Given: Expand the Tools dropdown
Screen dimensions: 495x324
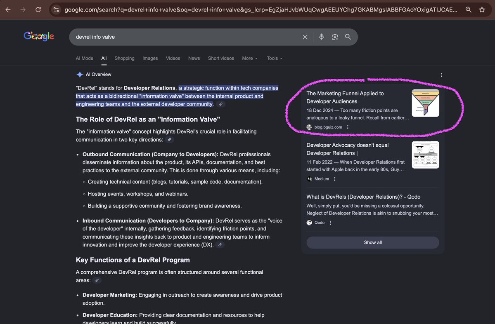Looking at the screenshot, I should (274, 58).
